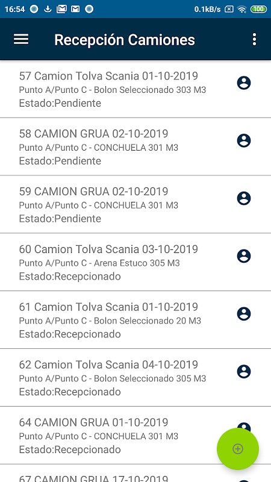This screenshot has width=271, height=482.
Task: Open entry 57 Camion Tolva Scania 01-10-2019
Action: click(x=135, y=89)
